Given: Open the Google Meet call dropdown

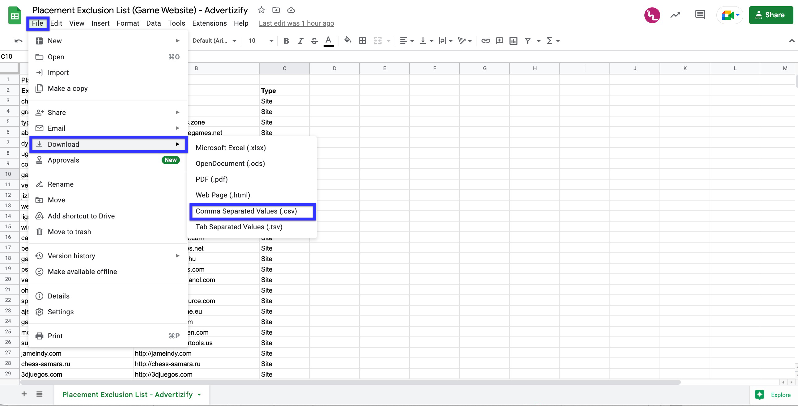Looking at the screenshot, I should (x=730, y=15).
